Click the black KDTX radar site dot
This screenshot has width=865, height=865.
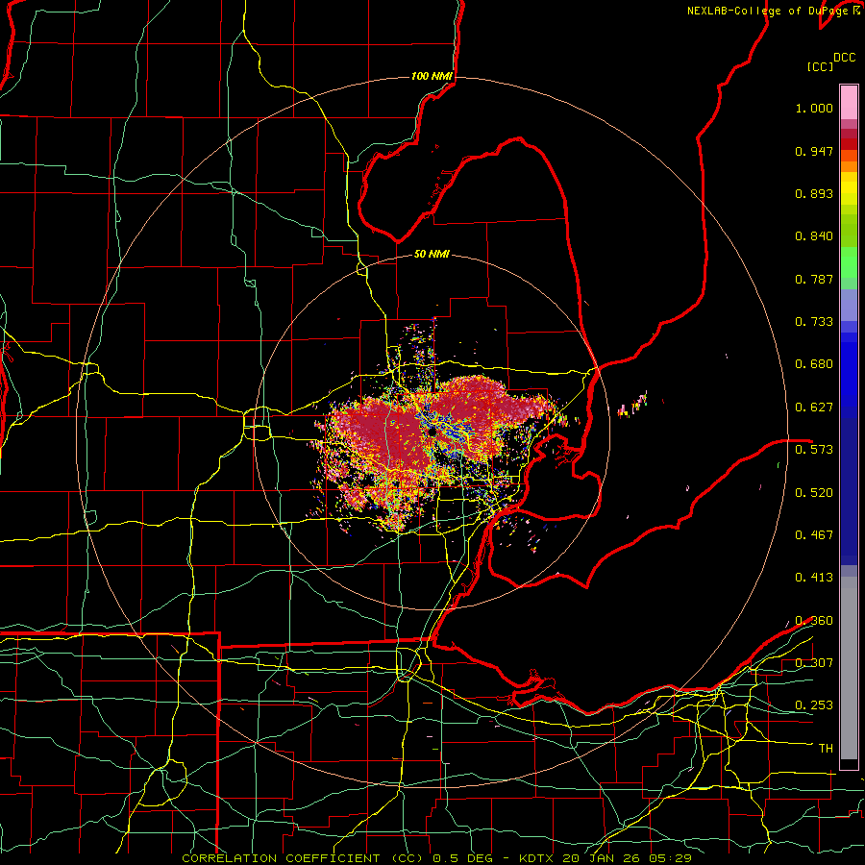[432, 432]
